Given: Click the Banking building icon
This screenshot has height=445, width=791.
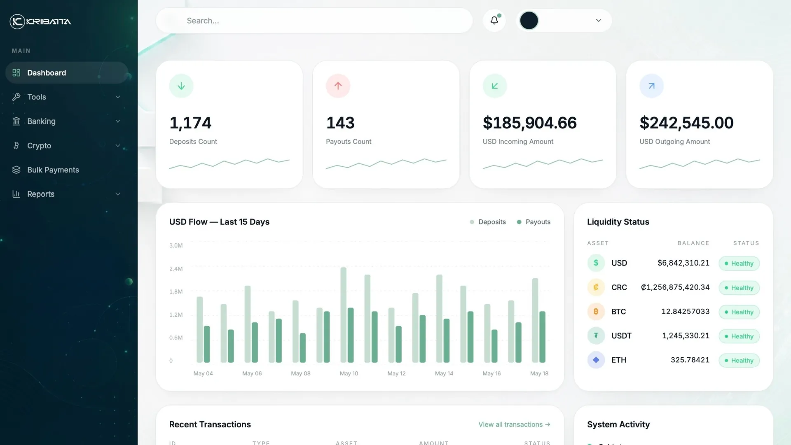Looking at the screenshot, I should pyautogui.click(x=16, y=121).
